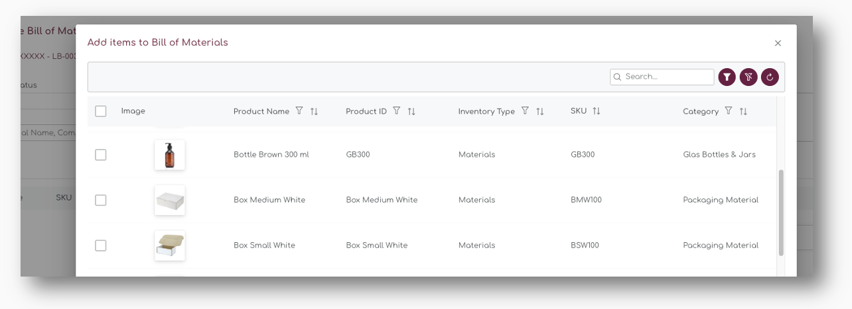Select the Box Medium White row checkbox
Image resolution: width=852 pixels, height=309 pixels.
click(101, 200)
